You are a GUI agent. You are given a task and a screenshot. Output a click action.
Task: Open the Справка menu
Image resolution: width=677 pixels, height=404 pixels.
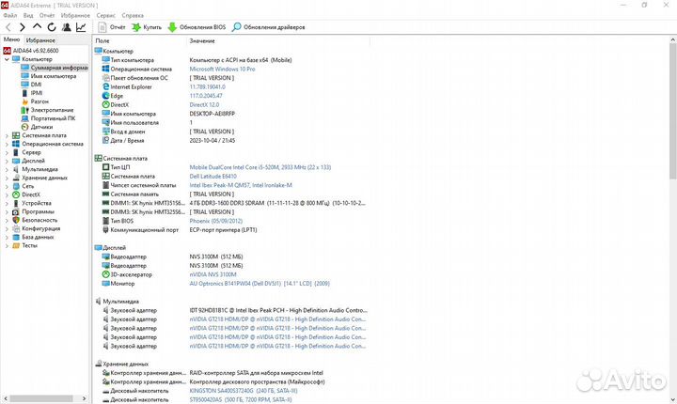click(x=133, y=15)
